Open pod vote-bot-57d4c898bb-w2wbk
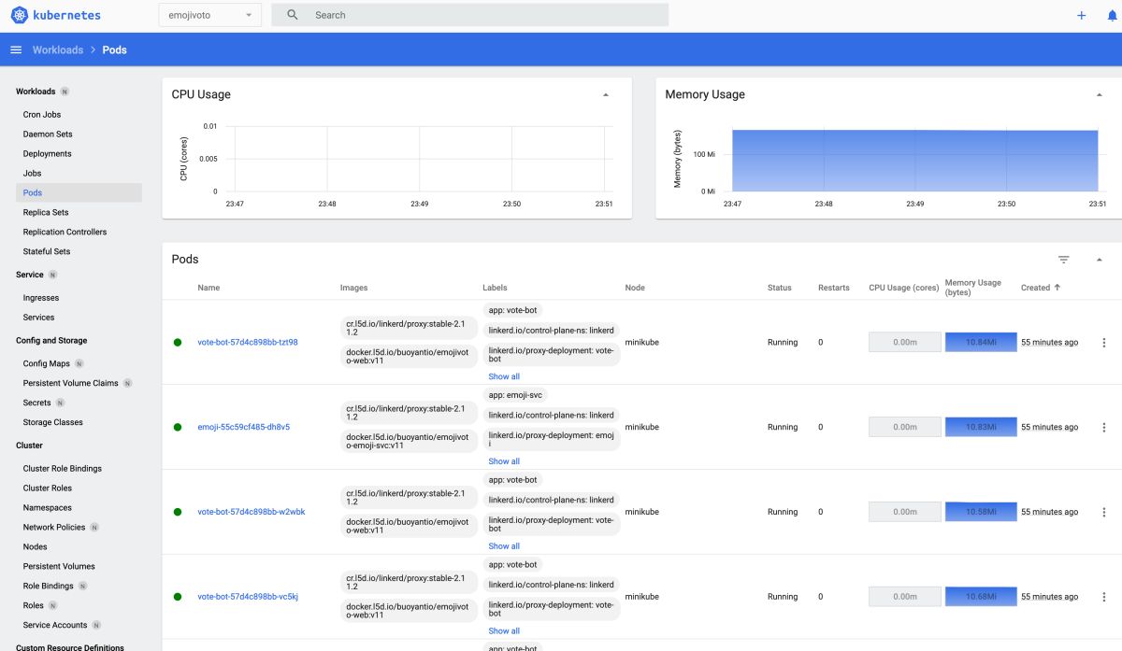Image resolution: width=1122 pixels, height=651 pixels. point(252,512)
